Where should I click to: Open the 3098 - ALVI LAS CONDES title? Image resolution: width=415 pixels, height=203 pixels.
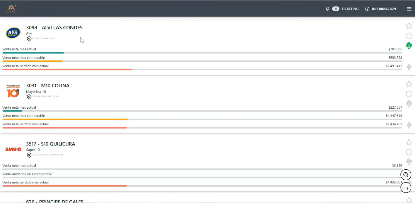[x=54, y=27]
